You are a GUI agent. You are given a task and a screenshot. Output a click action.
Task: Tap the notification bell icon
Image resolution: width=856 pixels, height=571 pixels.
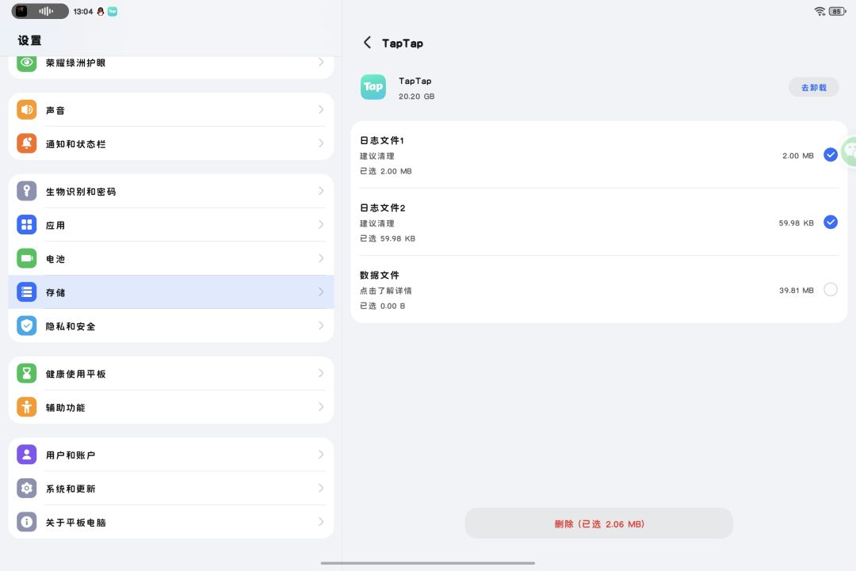pos(26,143)
